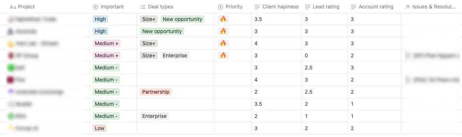Click the fire priority in first row
Viewport: 462px width, 137px height.
pyautogui.click(x=223, y=19)
